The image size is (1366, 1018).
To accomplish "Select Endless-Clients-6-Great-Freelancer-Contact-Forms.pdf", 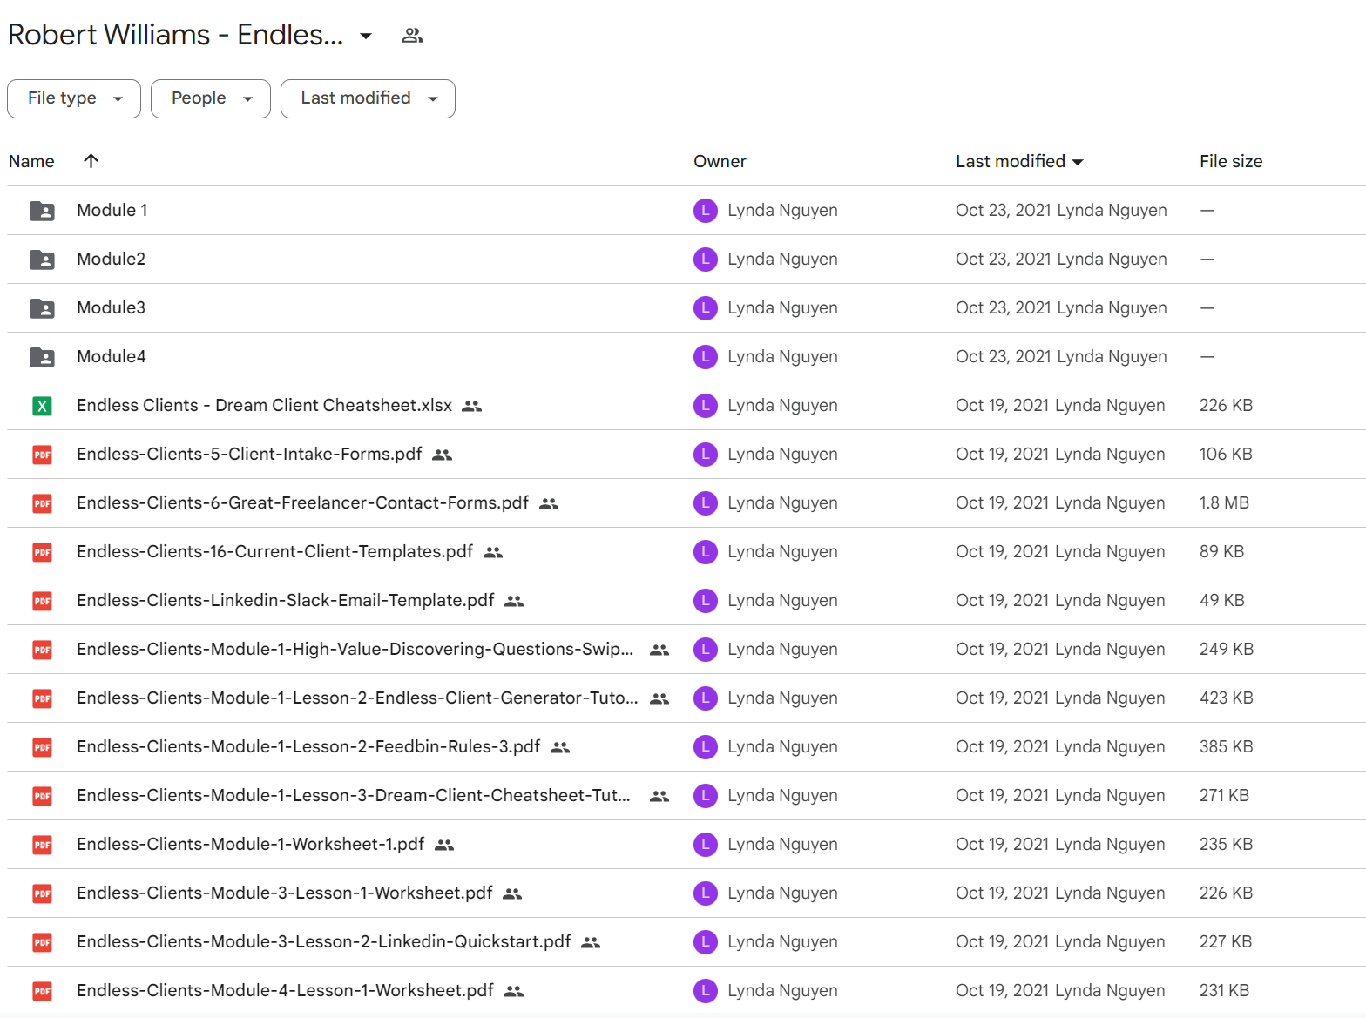I will click(x=302, y=502).
